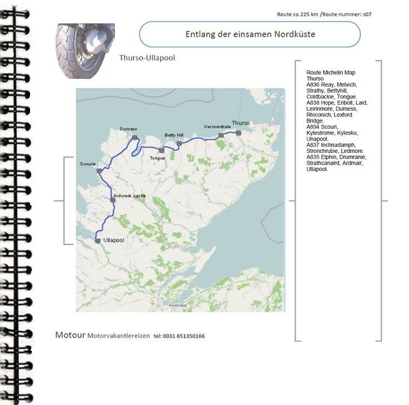Select the Thurso-Ullapool subtitle text
Image resolution: width=409 pixels, height=405 pixels.
[x=147, y=58]
